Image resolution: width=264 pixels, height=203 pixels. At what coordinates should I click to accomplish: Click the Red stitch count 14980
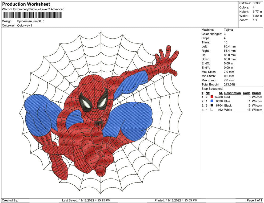pos(219,97)
